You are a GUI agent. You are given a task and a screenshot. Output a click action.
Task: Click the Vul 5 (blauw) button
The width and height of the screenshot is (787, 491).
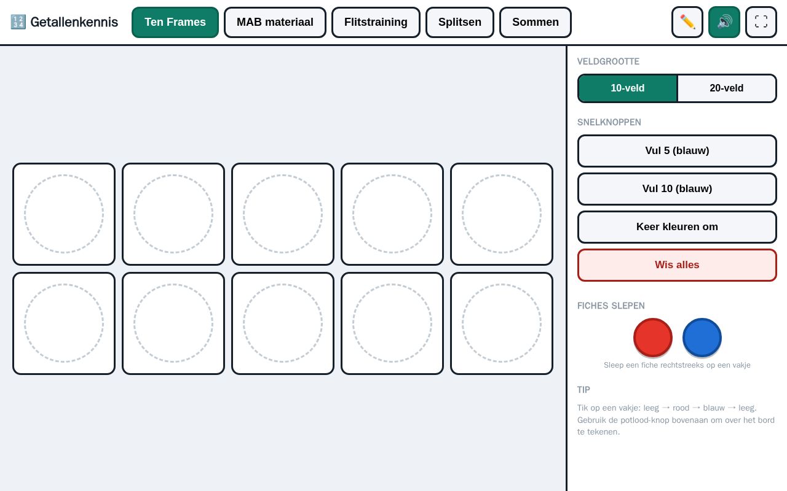pos(677,151)
